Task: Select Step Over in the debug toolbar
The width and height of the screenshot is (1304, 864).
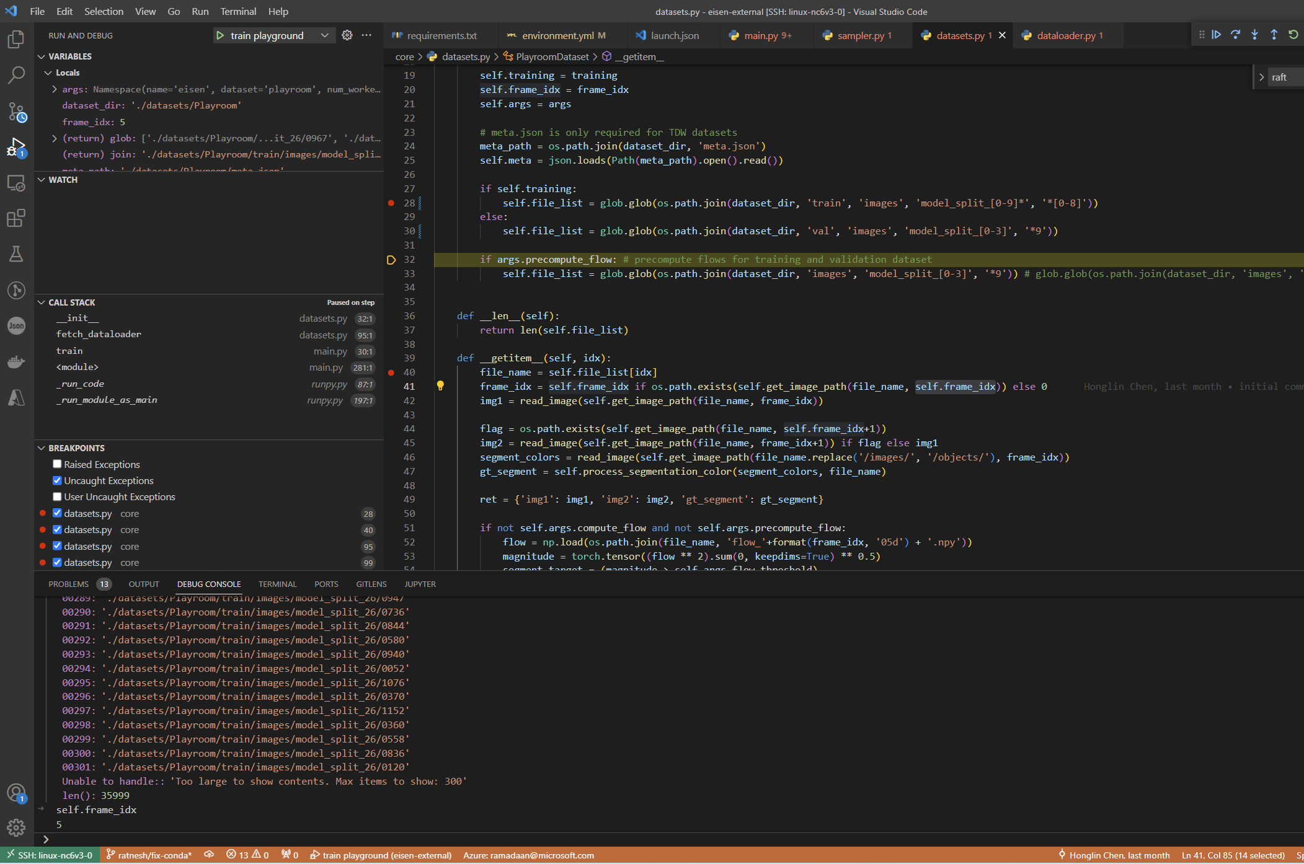Action: (1236, 35)
